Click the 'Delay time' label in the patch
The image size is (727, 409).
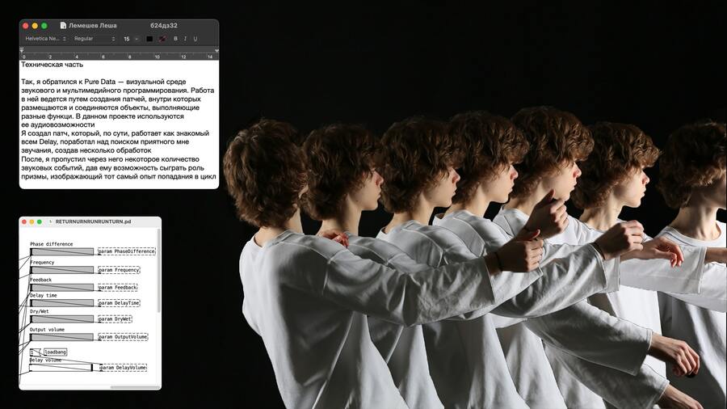click(x=44, y=295)
